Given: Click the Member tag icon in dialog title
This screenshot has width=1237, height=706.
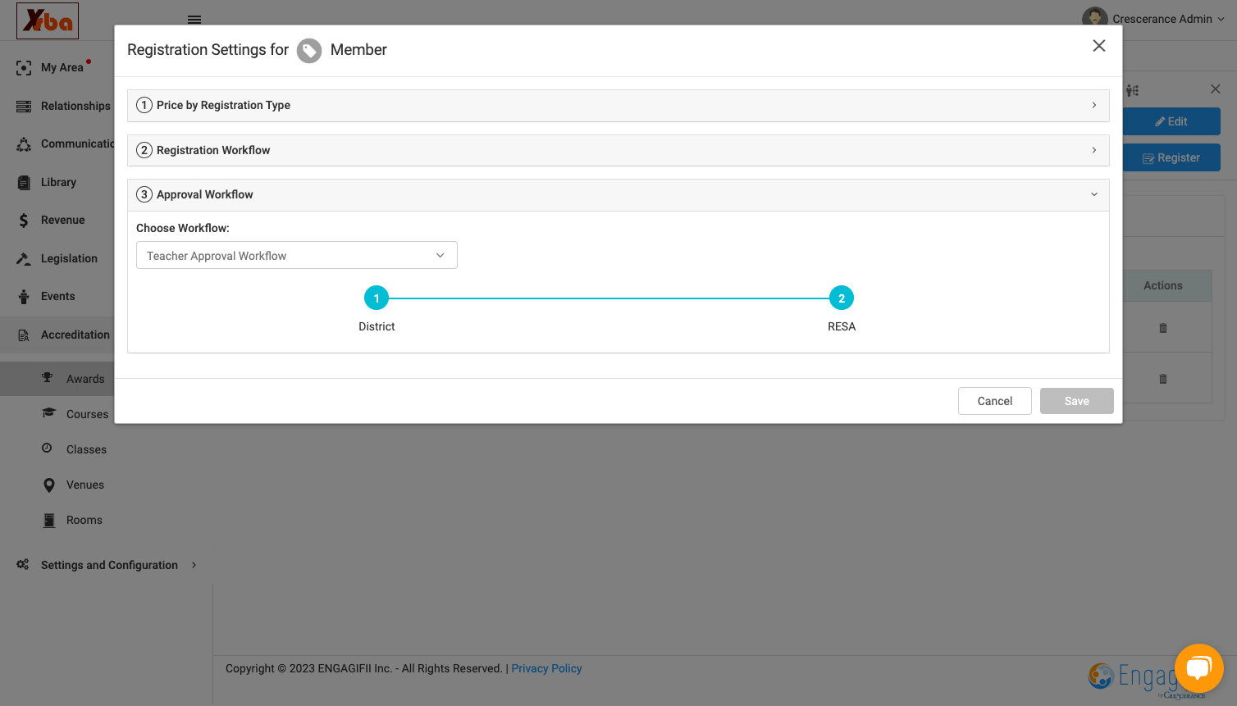Looking at the screenshot, I should pyautogui.click(x=309, y=51).
